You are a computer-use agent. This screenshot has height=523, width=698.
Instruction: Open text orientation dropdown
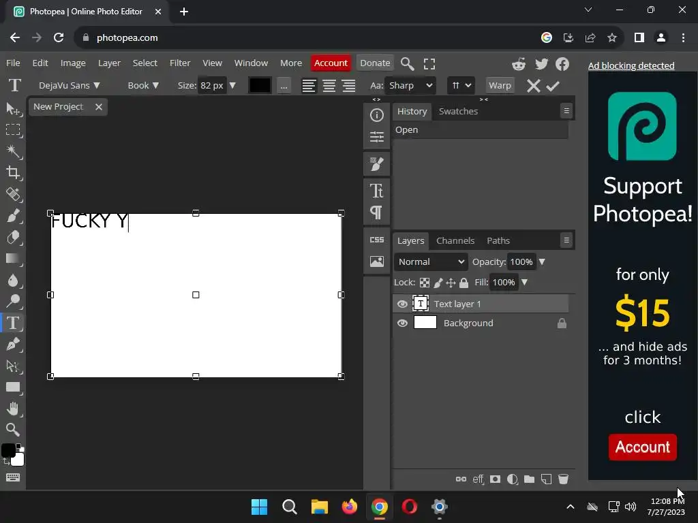461,85
